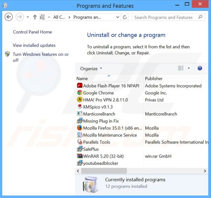211x198 pixels.
Task: Click the horizontal scrollbar thumb
Action: click(104, 171)
